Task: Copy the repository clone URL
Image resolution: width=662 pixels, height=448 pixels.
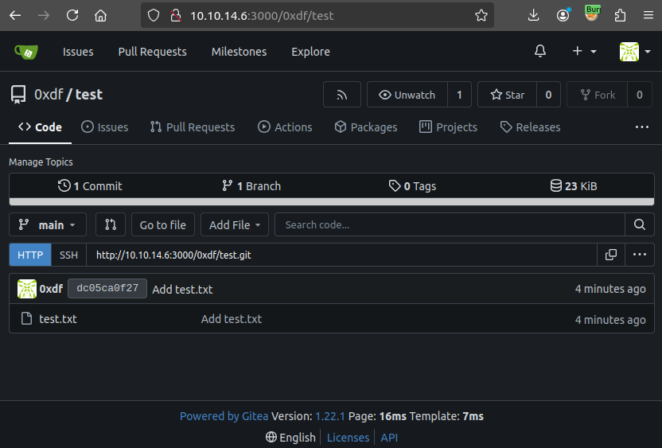Action: coord(611,255)
